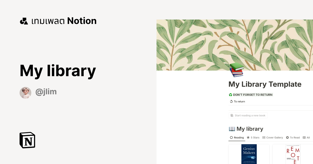The height and width of the screenshot is (164, 313).
Task: Select the Reading radio-style view indicator
Action: pyautogui.click(x=231, y=137)
